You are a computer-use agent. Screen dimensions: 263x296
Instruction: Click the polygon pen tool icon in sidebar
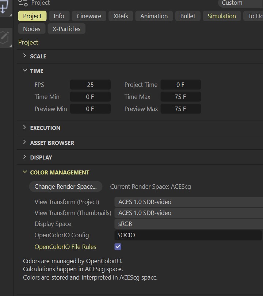tap(5, 37)
